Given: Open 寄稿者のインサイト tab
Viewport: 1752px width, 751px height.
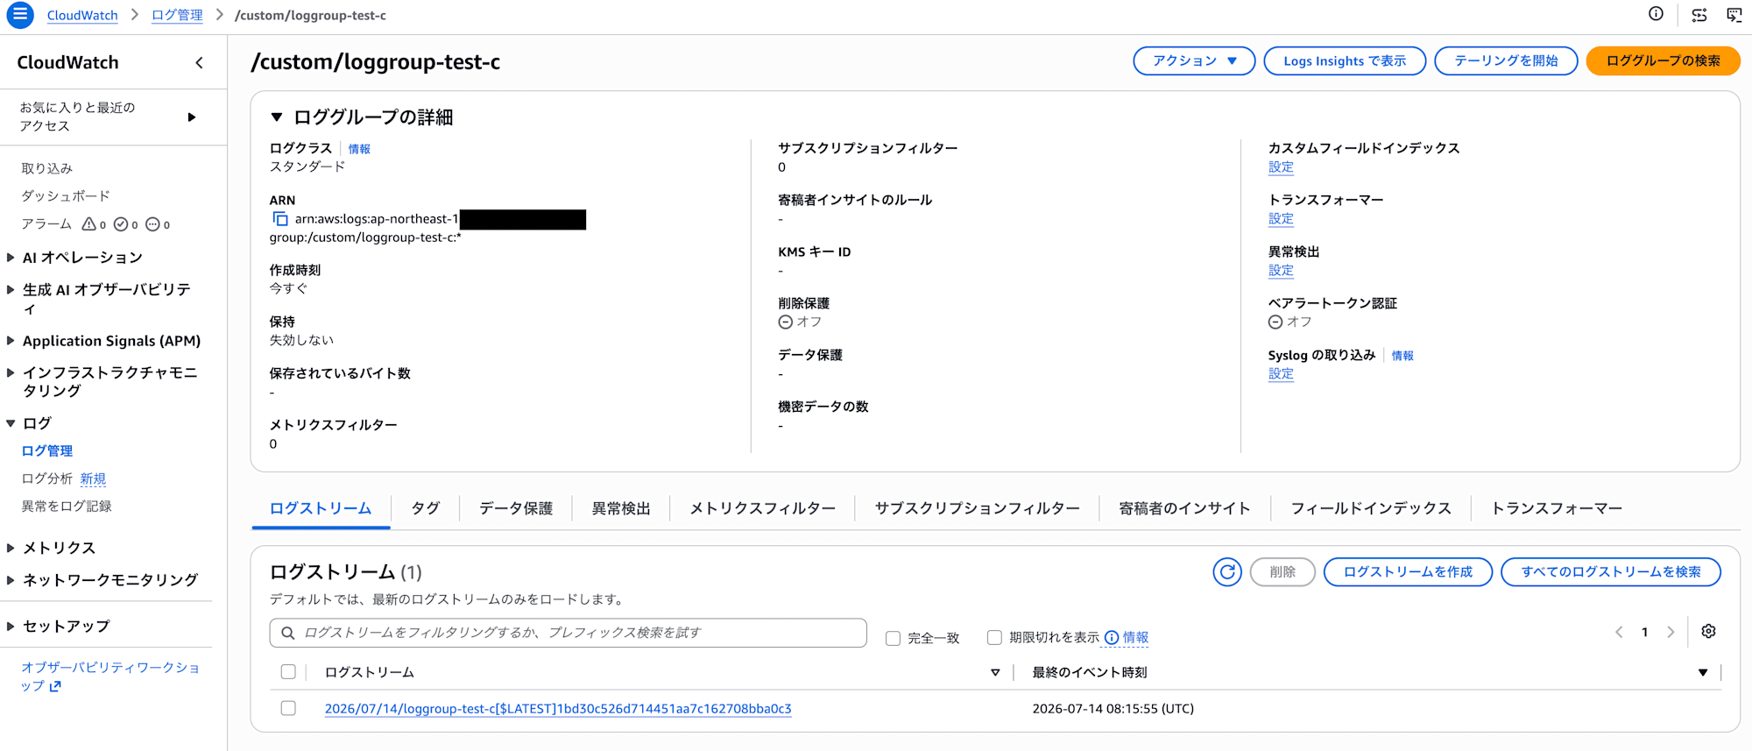Looking at the screenshot, I should click(x=1184, y=508).
